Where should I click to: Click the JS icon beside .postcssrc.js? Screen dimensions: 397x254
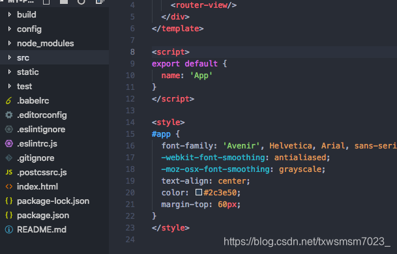pos(9,173)
